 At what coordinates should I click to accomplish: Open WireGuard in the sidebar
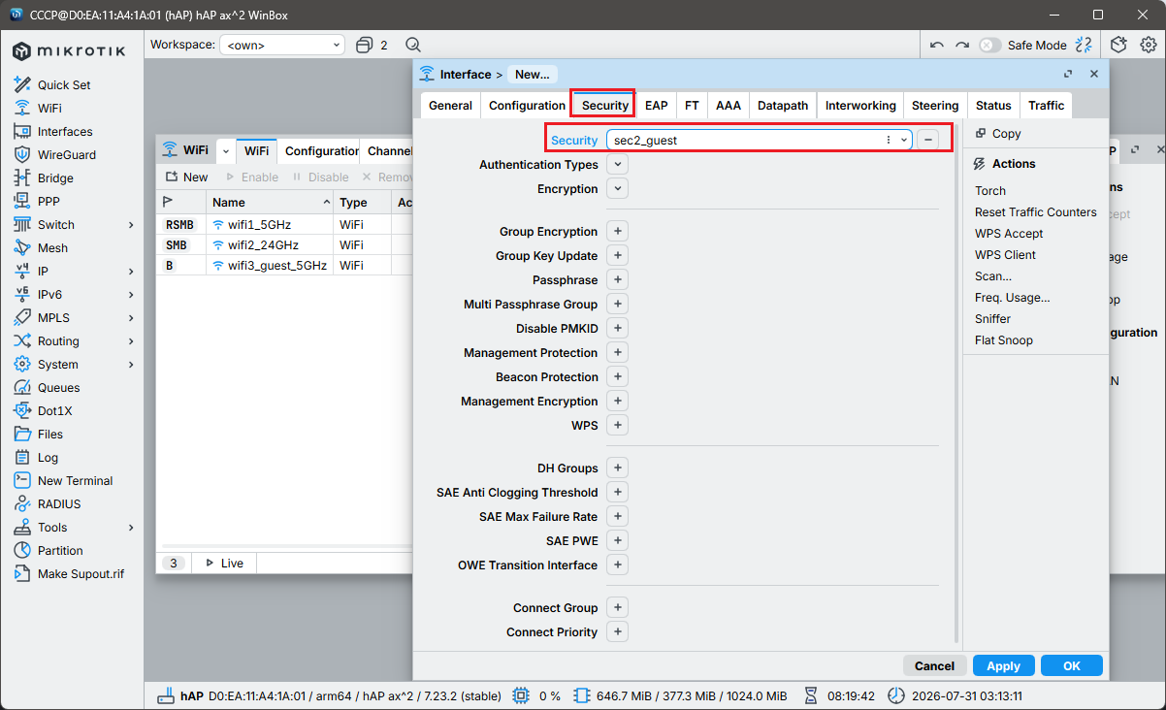tap(66, 155)
